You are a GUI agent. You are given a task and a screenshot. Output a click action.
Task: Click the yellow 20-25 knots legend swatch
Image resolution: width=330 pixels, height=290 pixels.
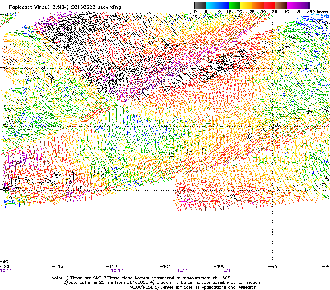(246, 5)
